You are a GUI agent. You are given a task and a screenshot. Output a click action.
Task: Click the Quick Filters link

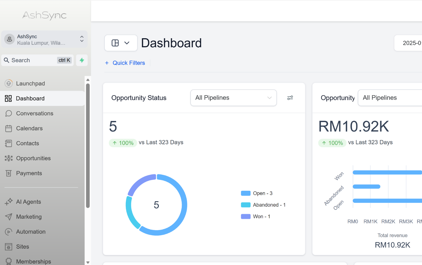(x=129, y=63)
